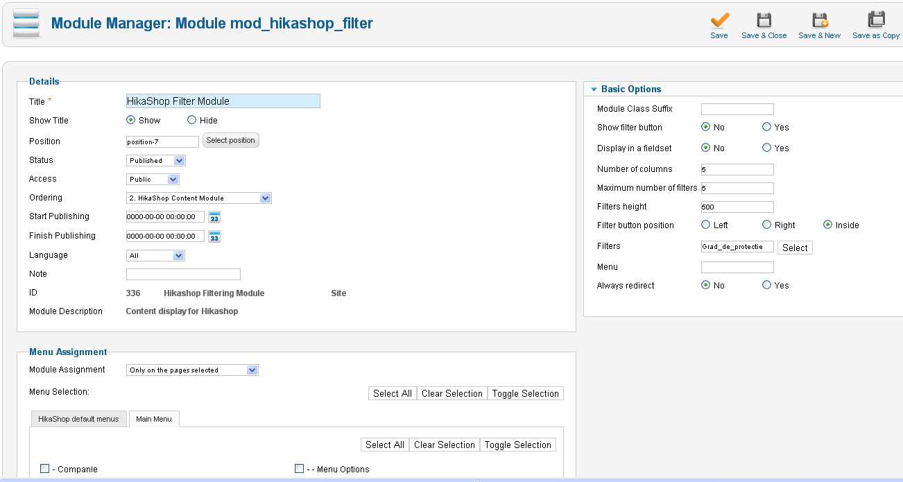
Task: Click Toggle Selection inside Main Menu tab
Action: pyautogui.click(x=518, y=445)
